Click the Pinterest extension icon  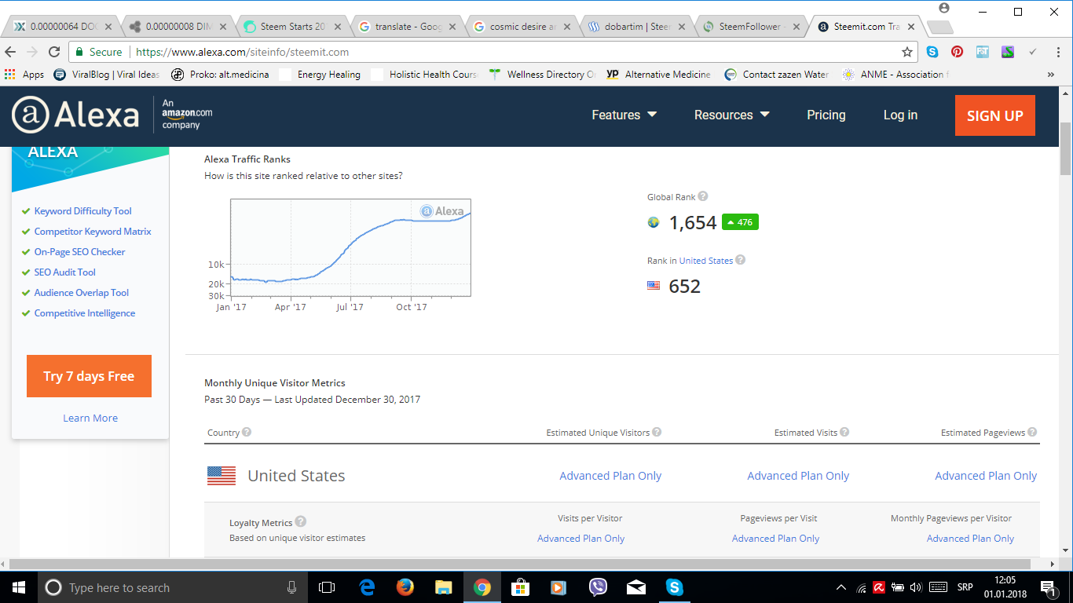point(957,52)
